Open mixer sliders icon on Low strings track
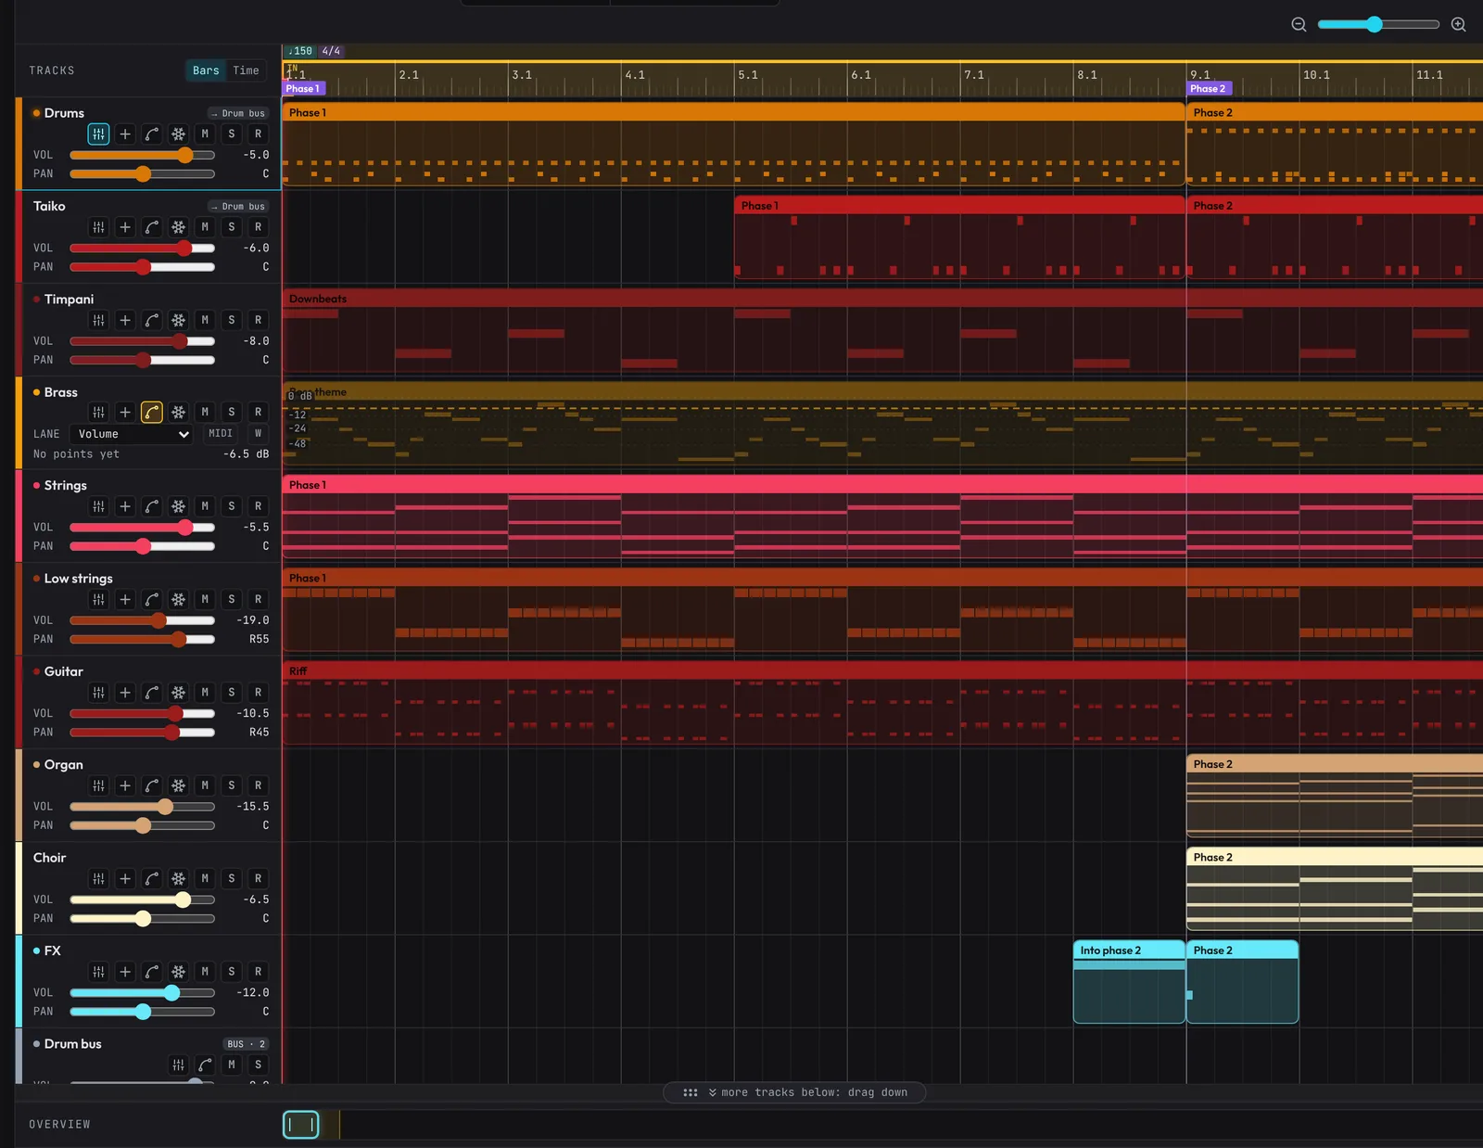Image resolution: width=1483 pixels, height=1148 pixels. (98, 599)
